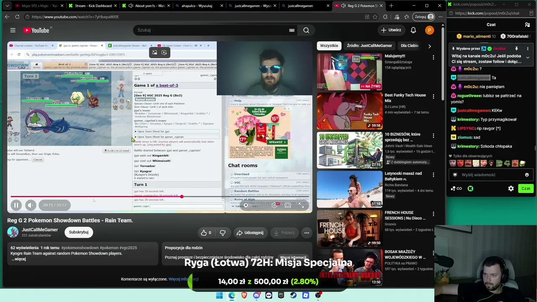Image resolution: width=537 pixels, height=302 pixels.
Task: Dislike the Reg G 2 Pokemon video
Action: click(x=223, y=233)
